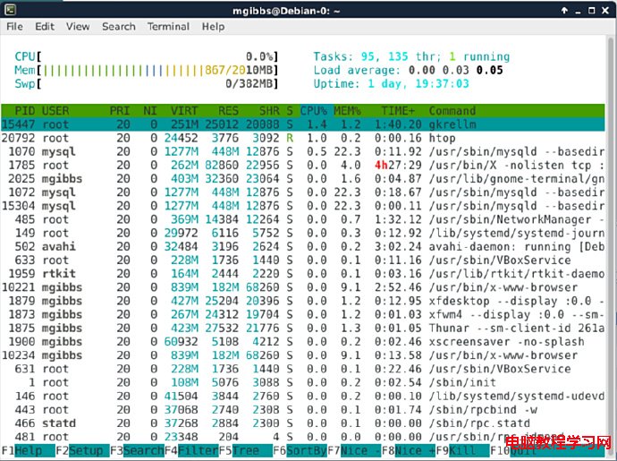The height and width of the screenshot is (461, 617).
Task: Open the View menu
Action: tap(78, 26)
